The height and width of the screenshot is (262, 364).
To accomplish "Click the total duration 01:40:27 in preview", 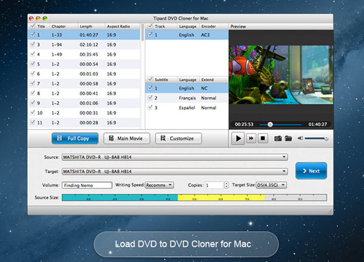I will coord(317,125).
